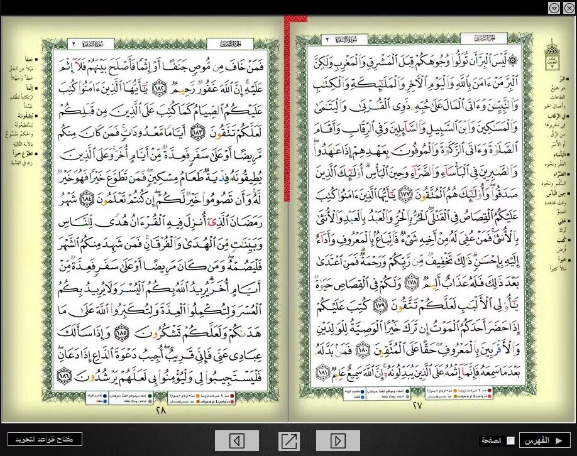Select margin note حين البأس
This screenshot has height=456, width=577.
point(557,193)
